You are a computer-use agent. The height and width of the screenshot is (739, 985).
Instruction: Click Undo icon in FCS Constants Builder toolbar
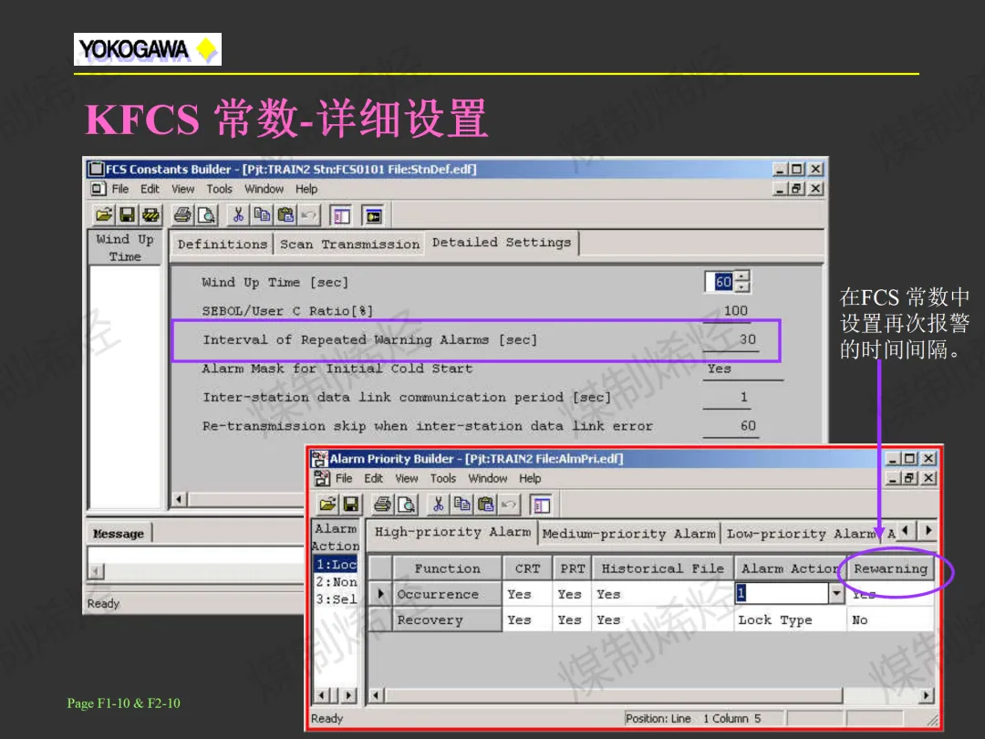(309, 215)
